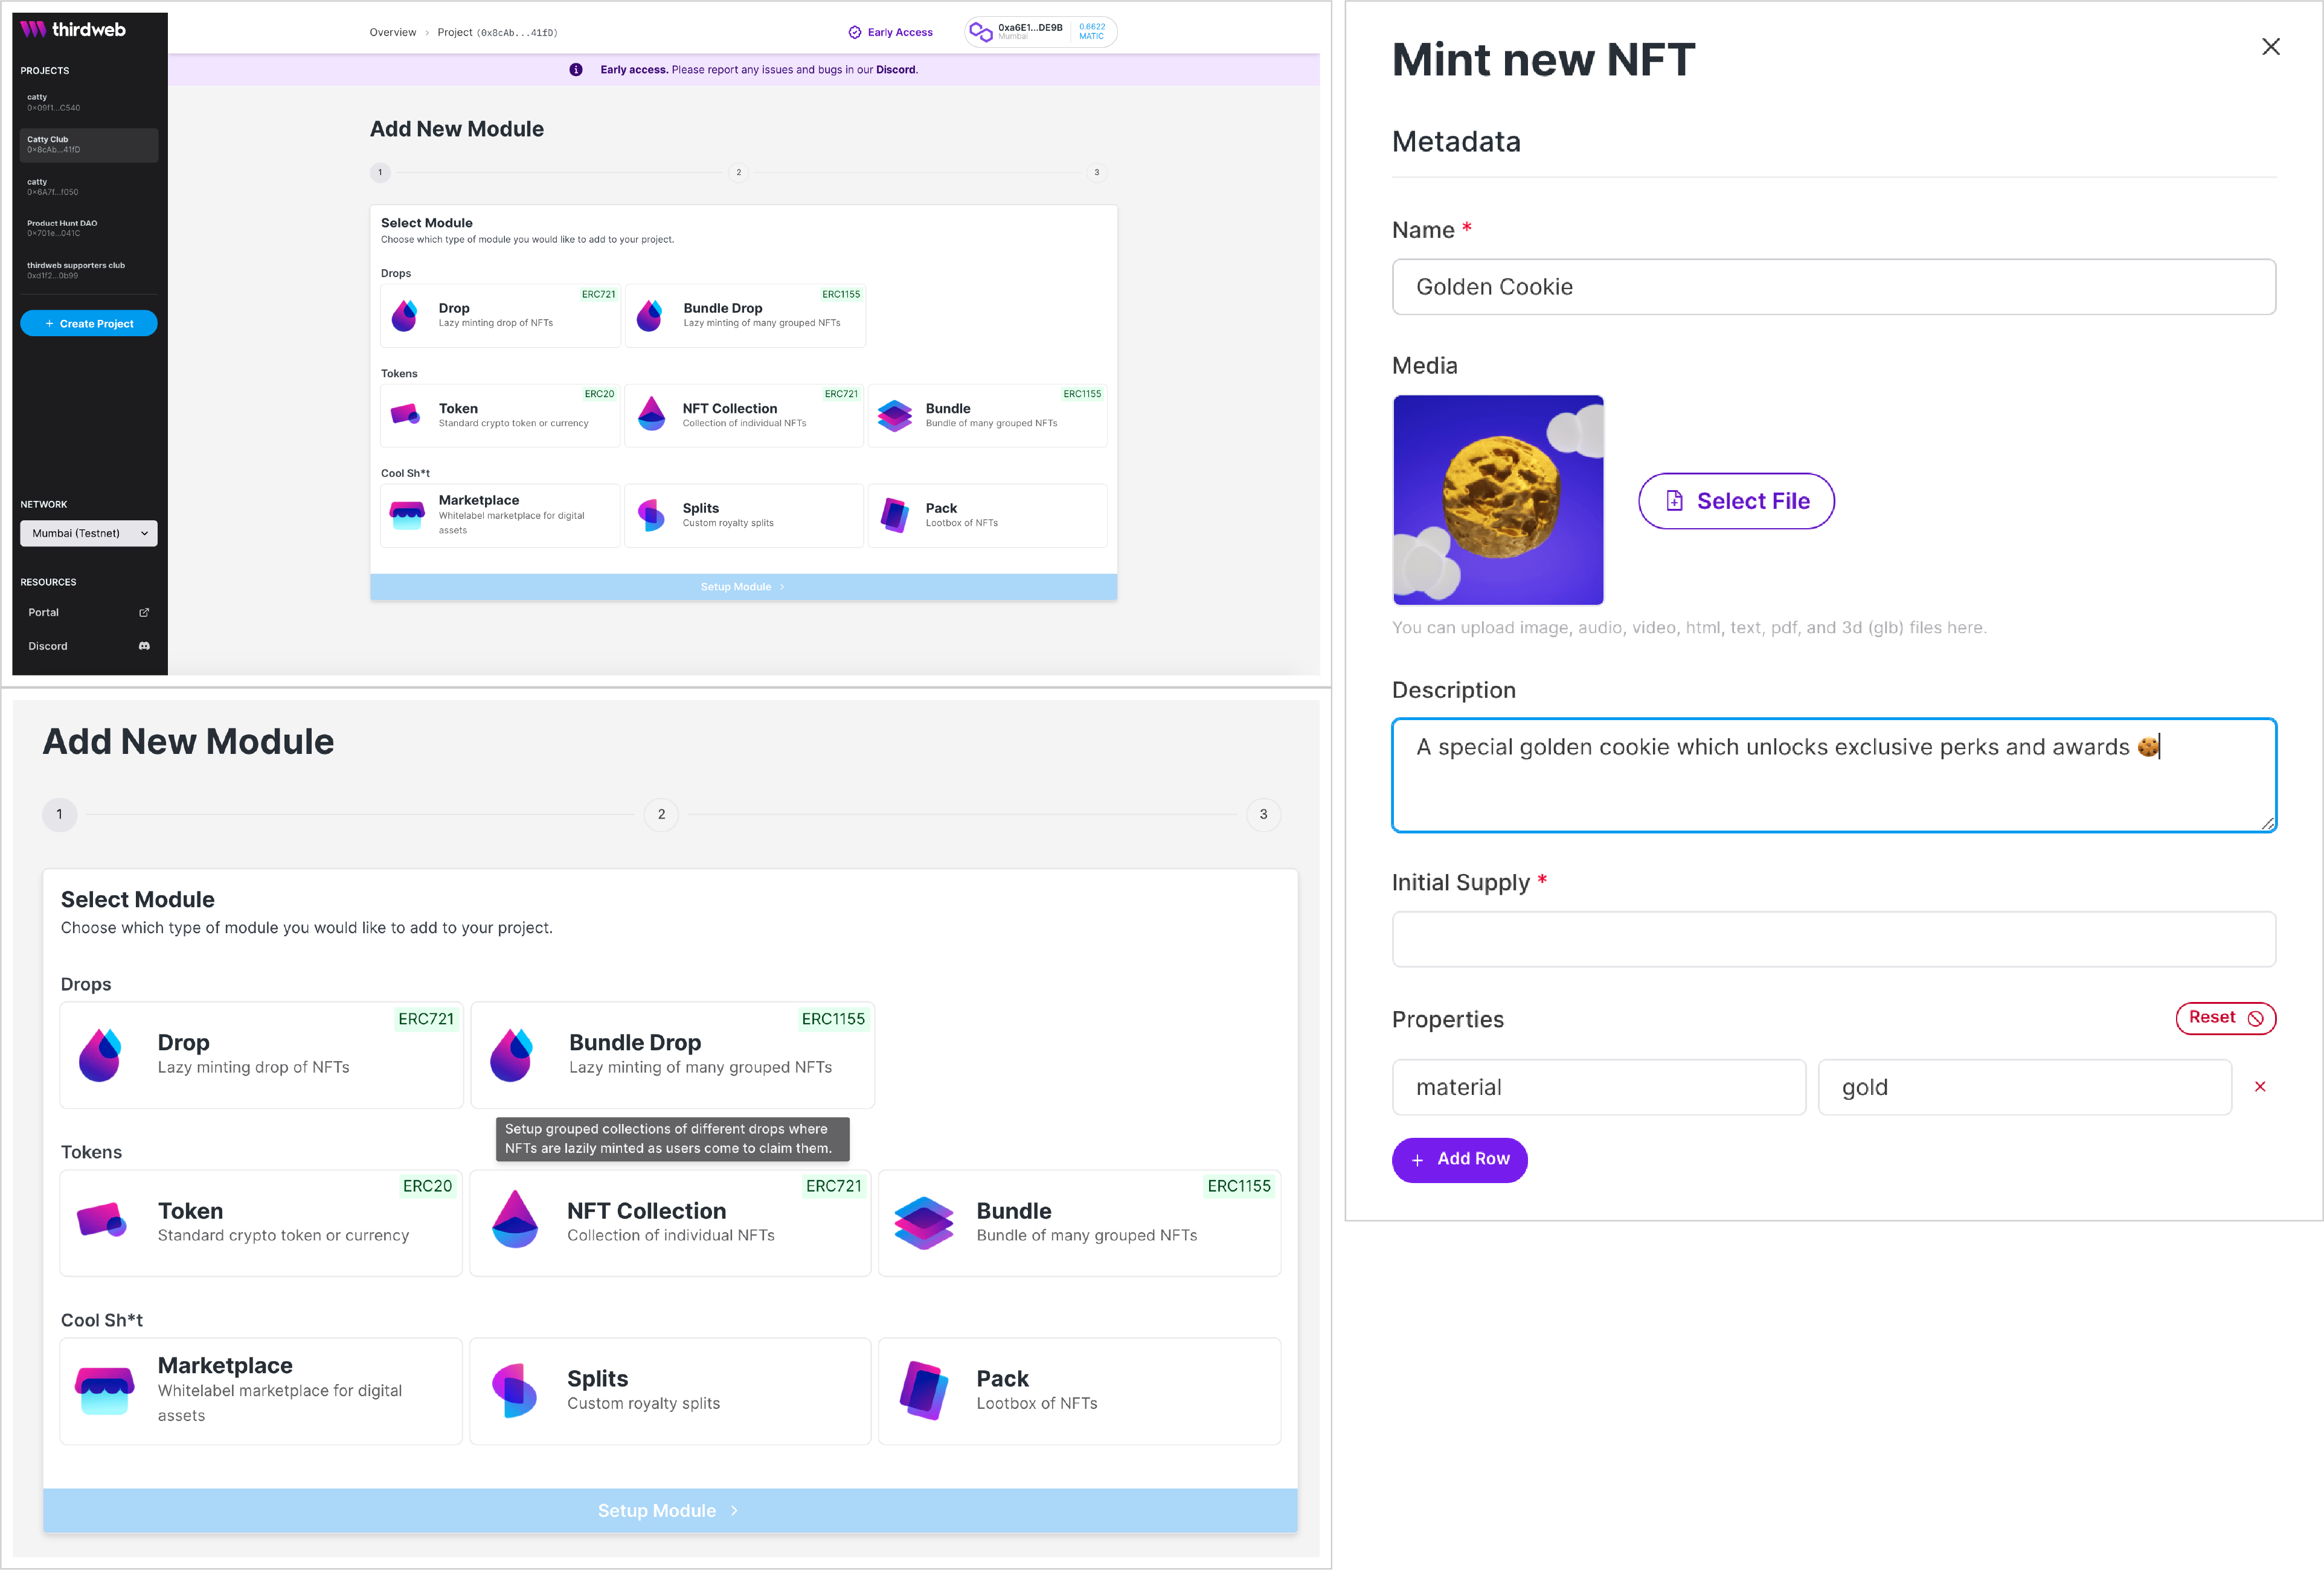Open the Mumbai (Testnet) network dropdown

tap(89, 534)
